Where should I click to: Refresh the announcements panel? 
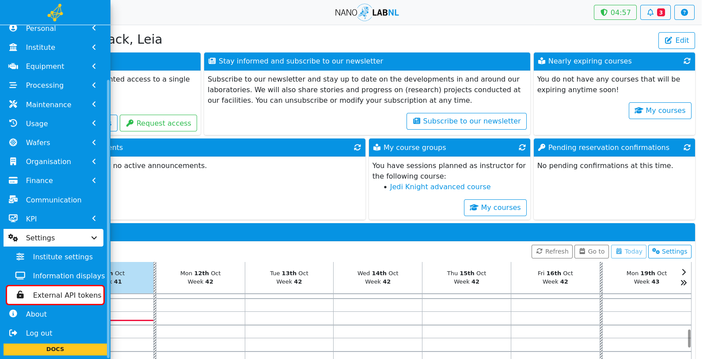coord(357,148)
